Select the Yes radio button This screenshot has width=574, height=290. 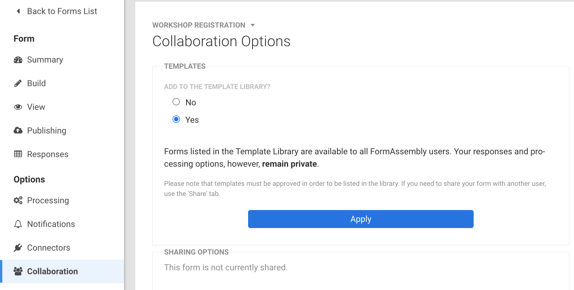176,119
